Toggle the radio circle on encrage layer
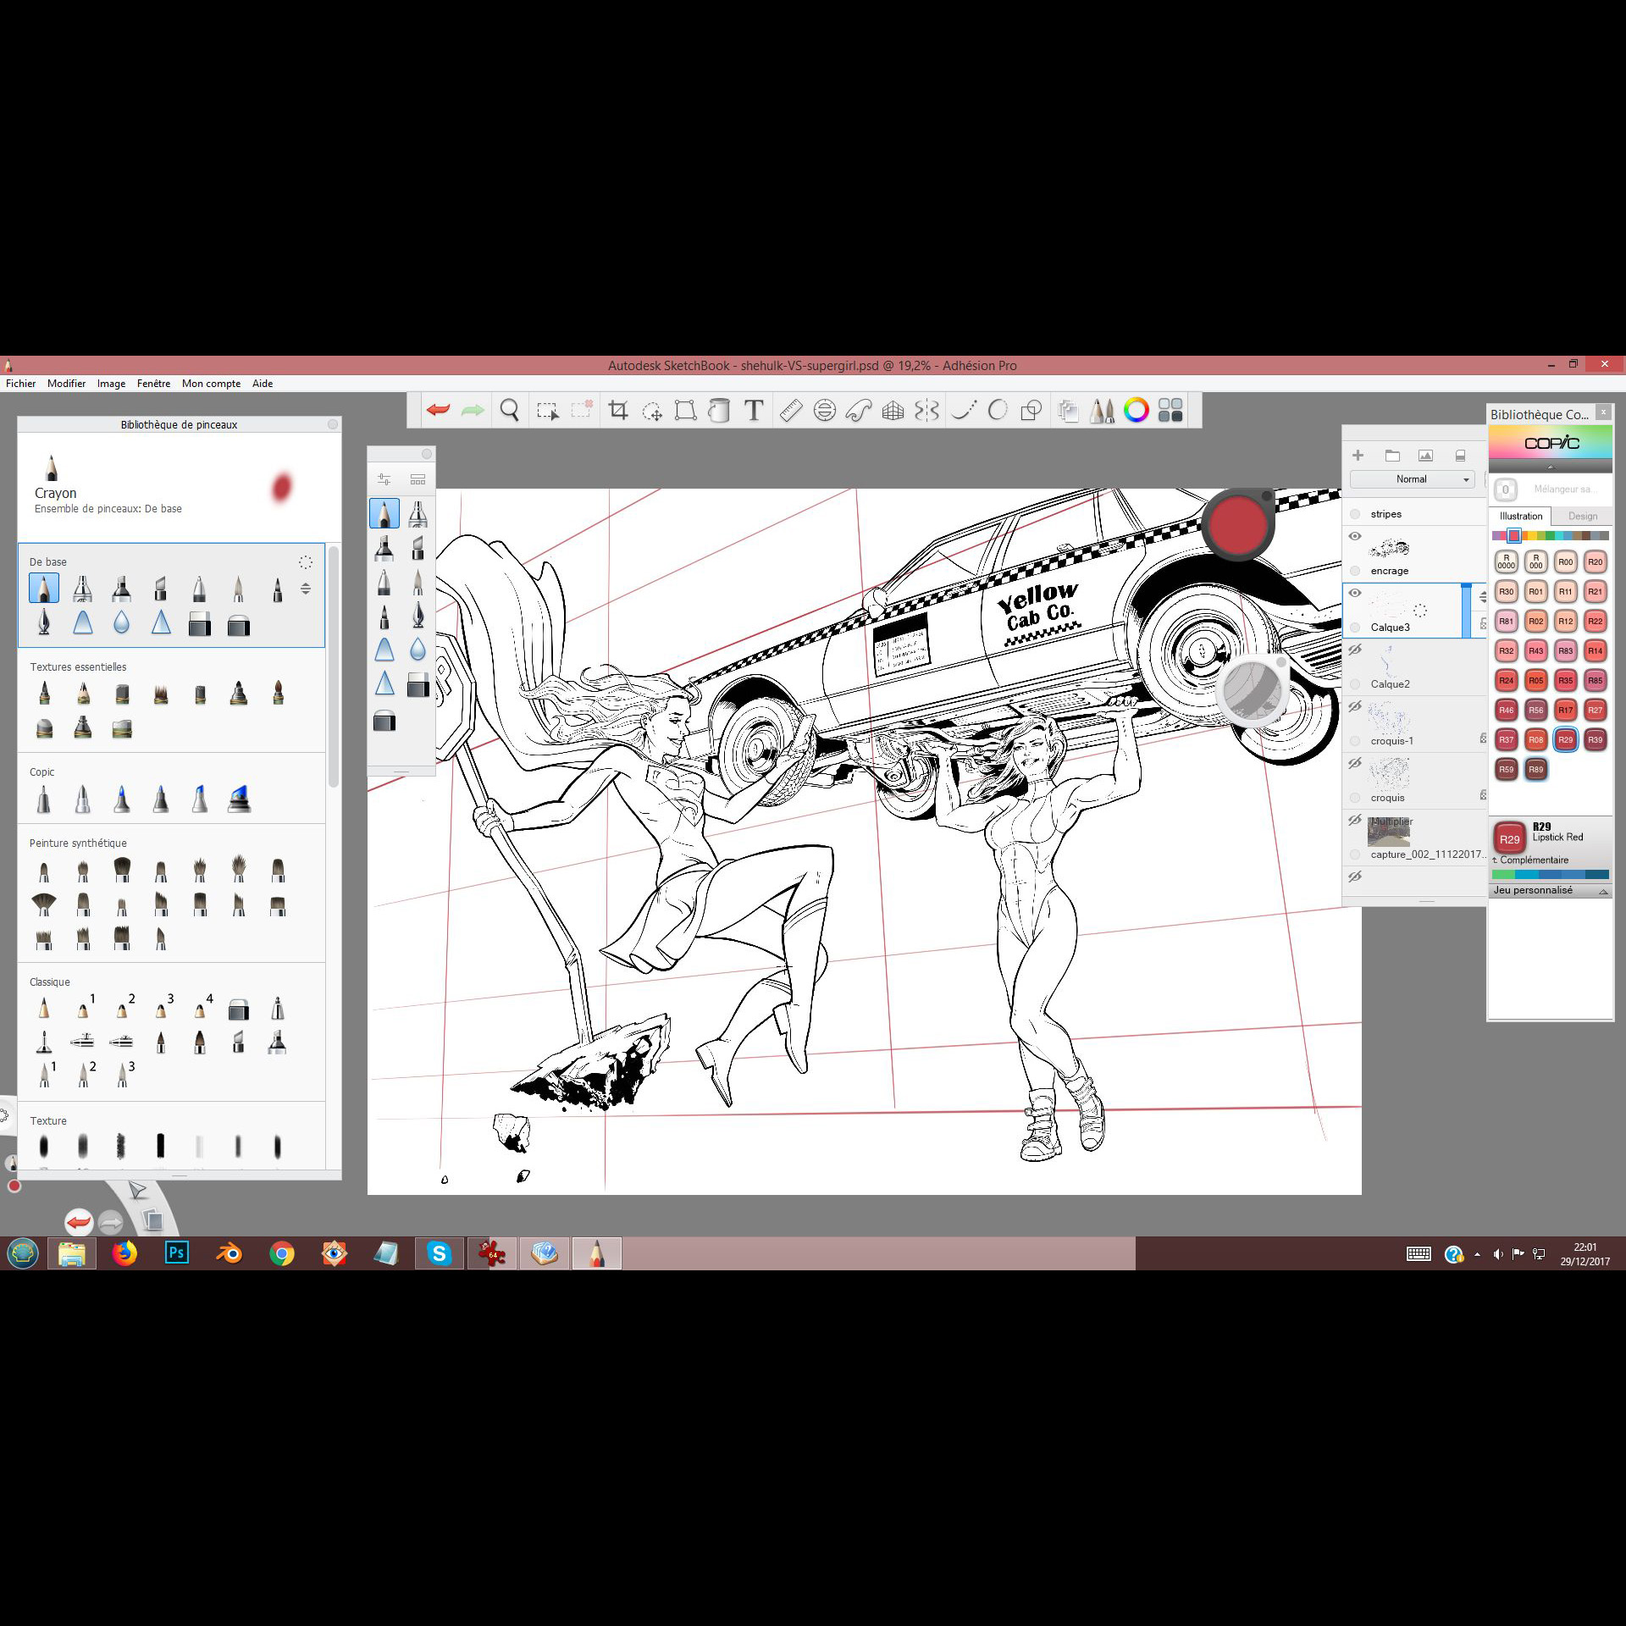 tap(1355, 571)
